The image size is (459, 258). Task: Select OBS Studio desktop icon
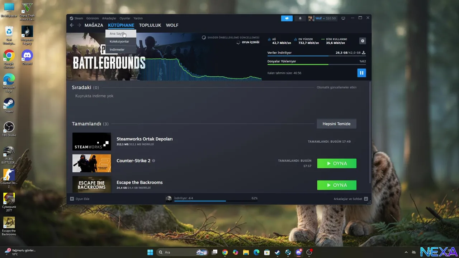pos(9,129)
